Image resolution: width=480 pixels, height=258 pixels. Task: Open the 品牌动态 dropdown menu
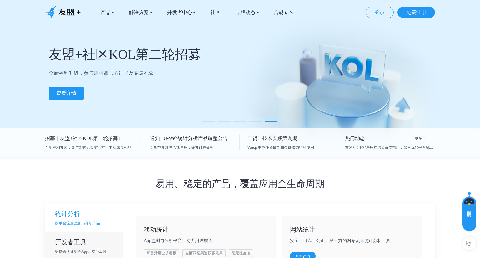[x=247, y=13]
